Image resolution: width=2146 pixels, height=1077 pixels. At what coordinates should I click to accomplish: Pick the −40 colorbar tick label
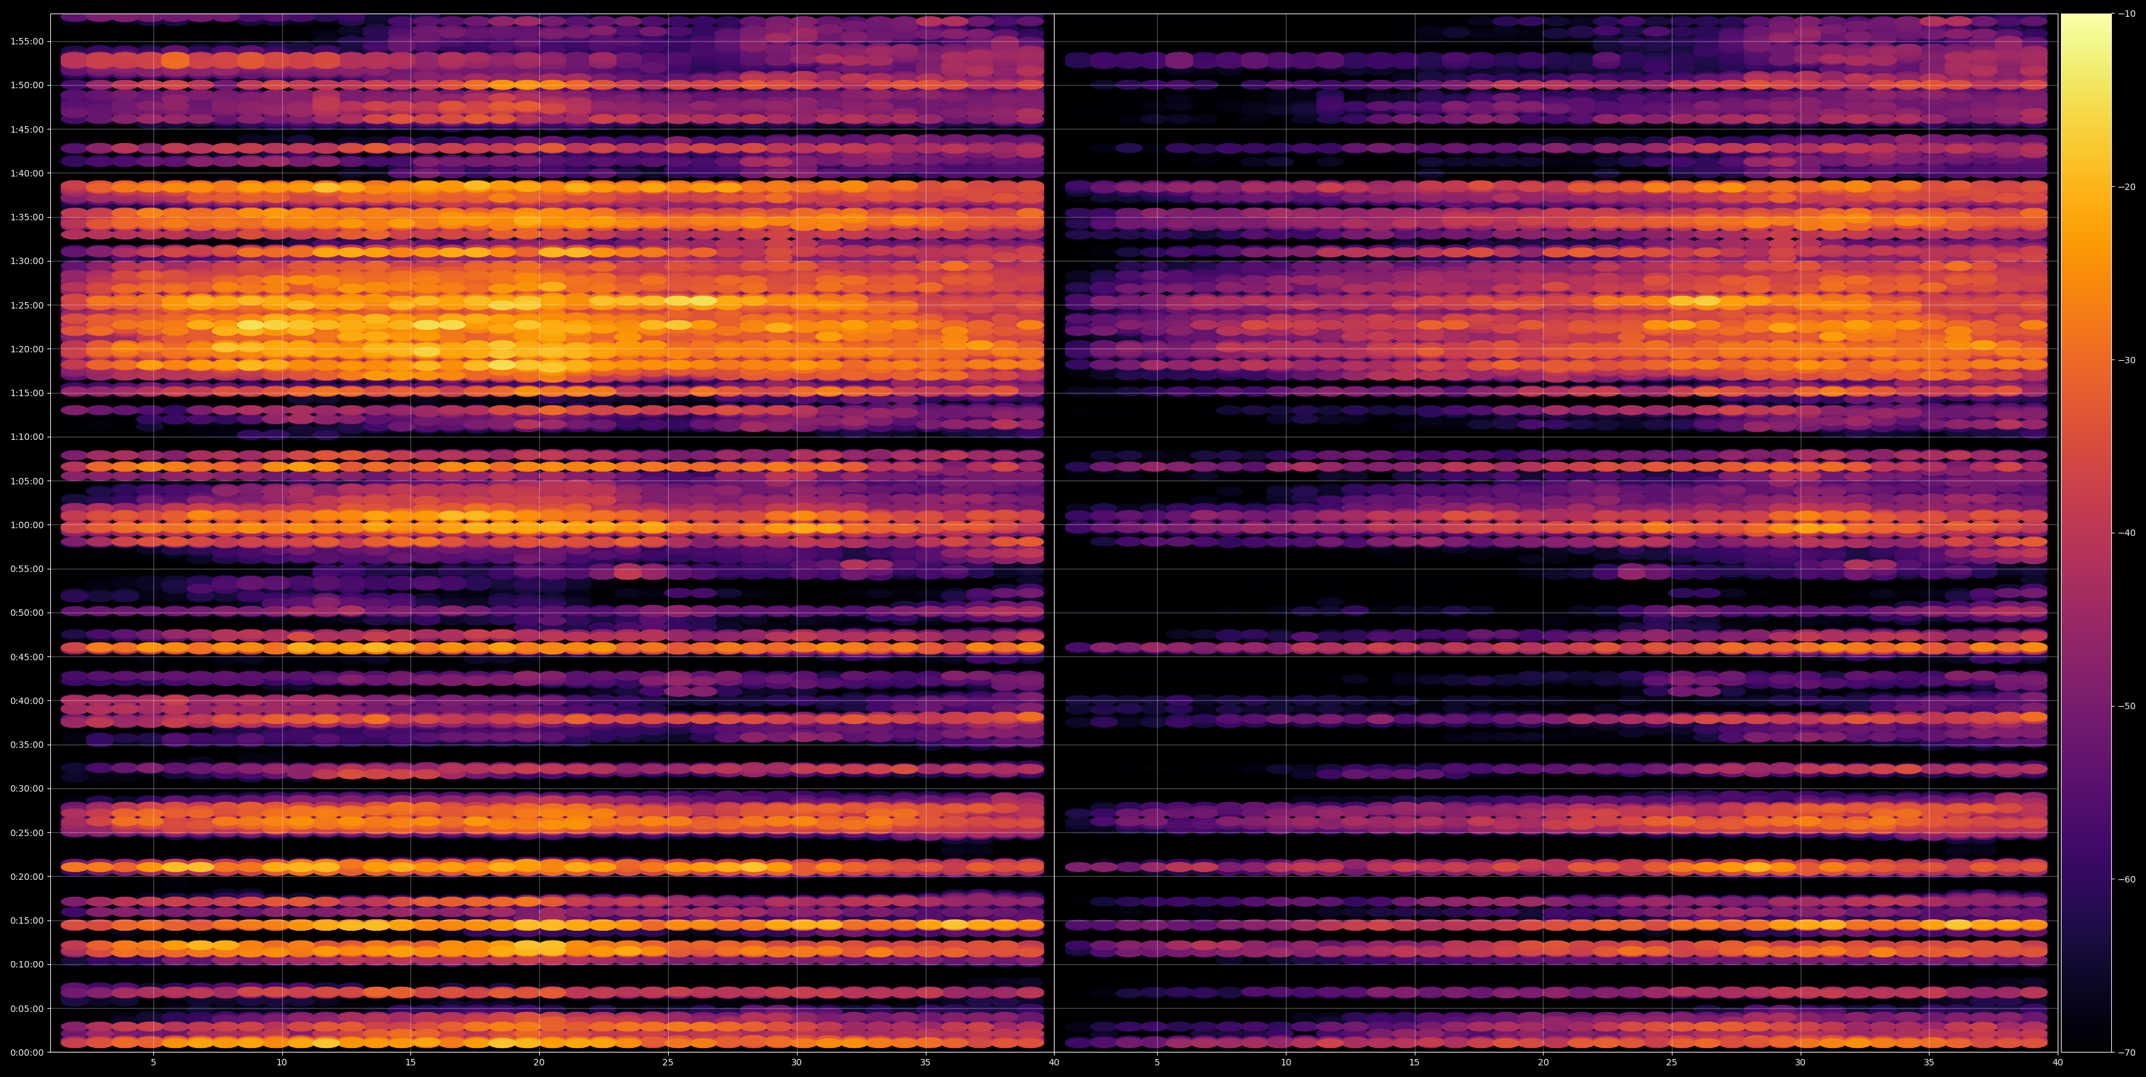[2126, 533]
